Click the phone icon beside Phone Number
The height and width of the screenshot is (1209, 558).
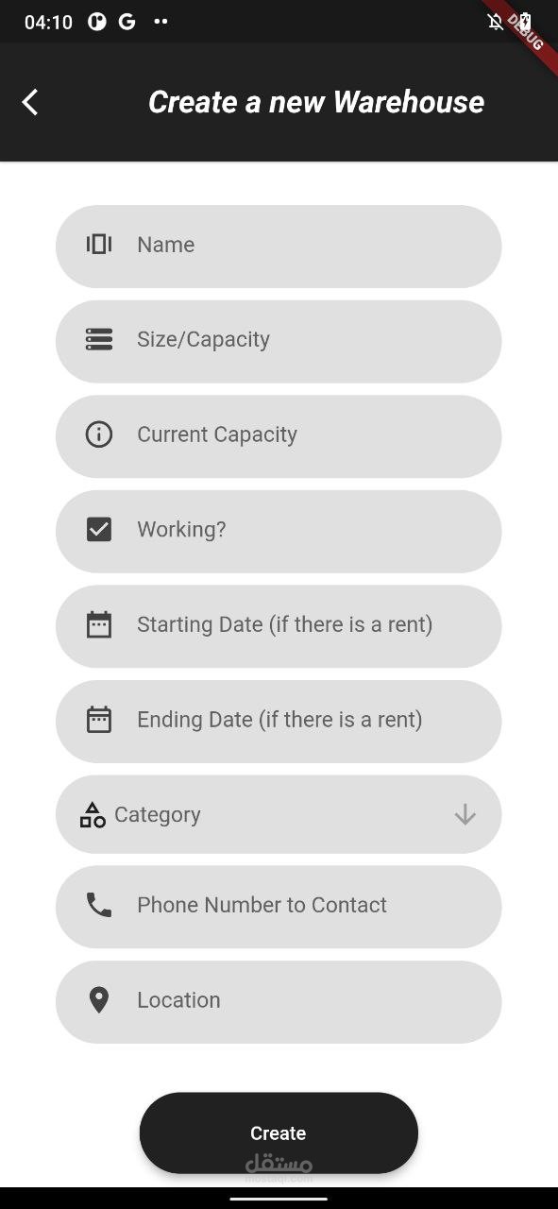(x=99, y=905)
